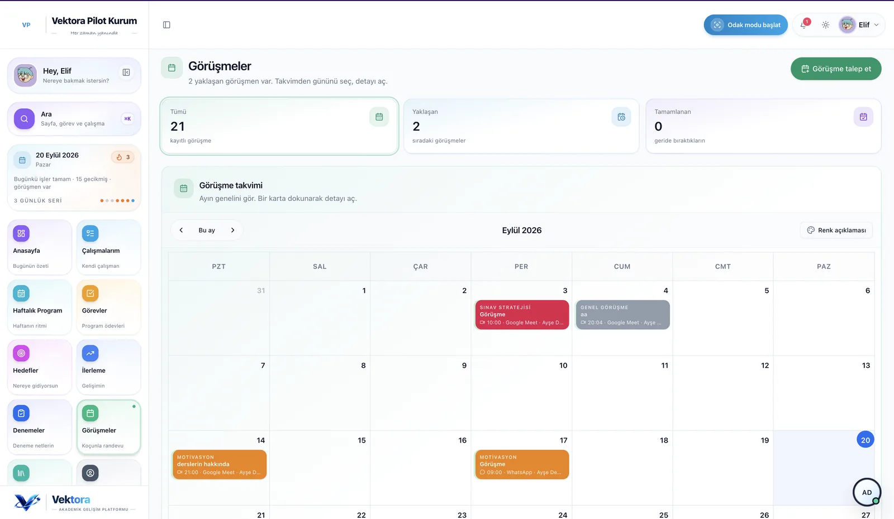
Task: Start focus mode with Odak modu başlat
Action: tap(745, 25)
